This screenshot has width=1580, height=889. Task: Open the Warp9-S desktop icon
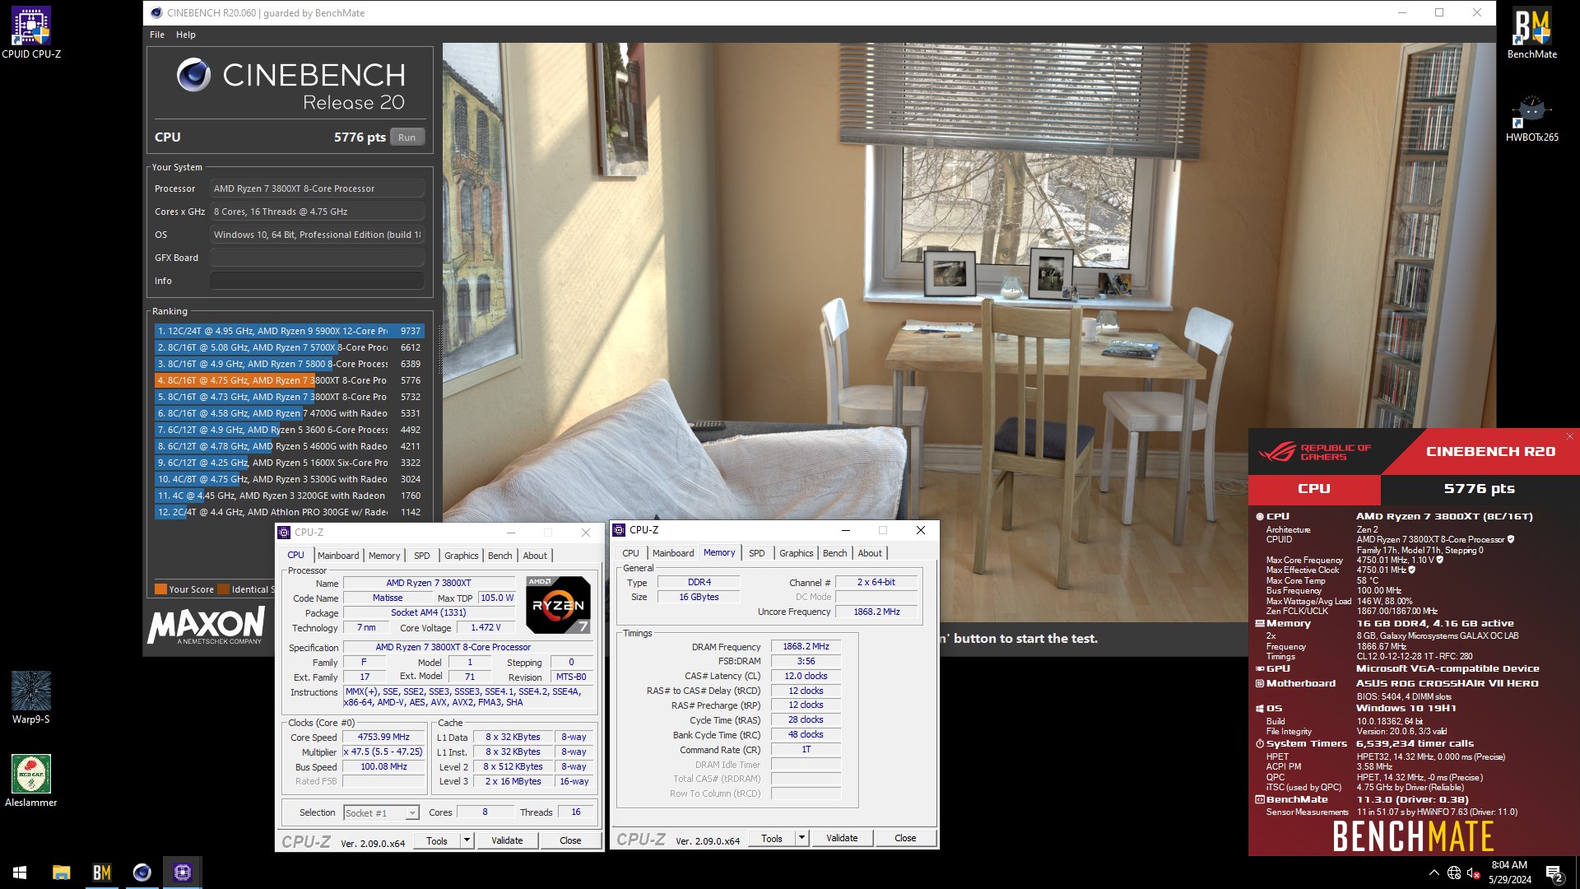click(30, 697)
